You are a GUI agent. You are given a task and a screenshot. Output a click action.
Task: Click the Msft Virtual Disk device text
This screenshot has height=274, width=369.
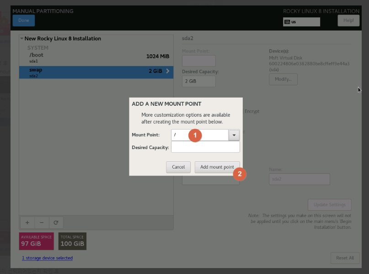tap(285, 58)
